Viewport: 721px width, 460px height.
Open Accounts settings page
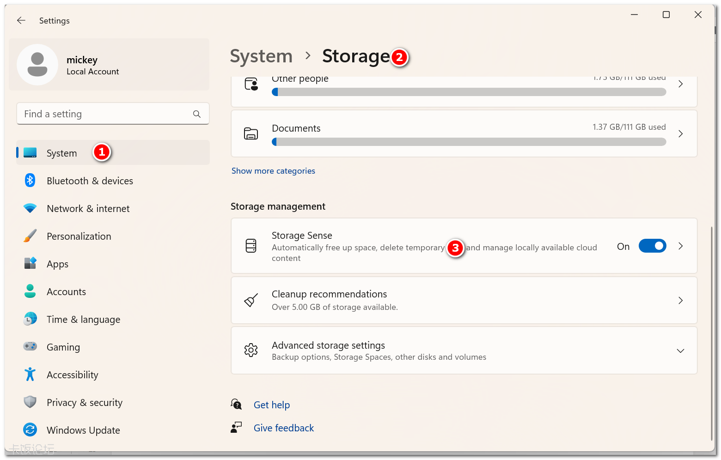pos(113,291)
